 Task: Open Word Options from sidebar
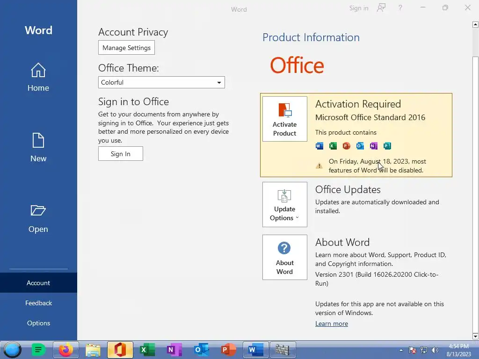(38, 323)
